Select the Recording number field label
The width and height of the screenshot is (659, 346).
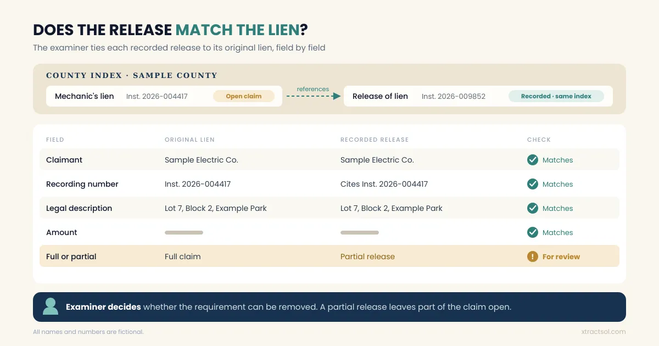click(x=82, y=184)
